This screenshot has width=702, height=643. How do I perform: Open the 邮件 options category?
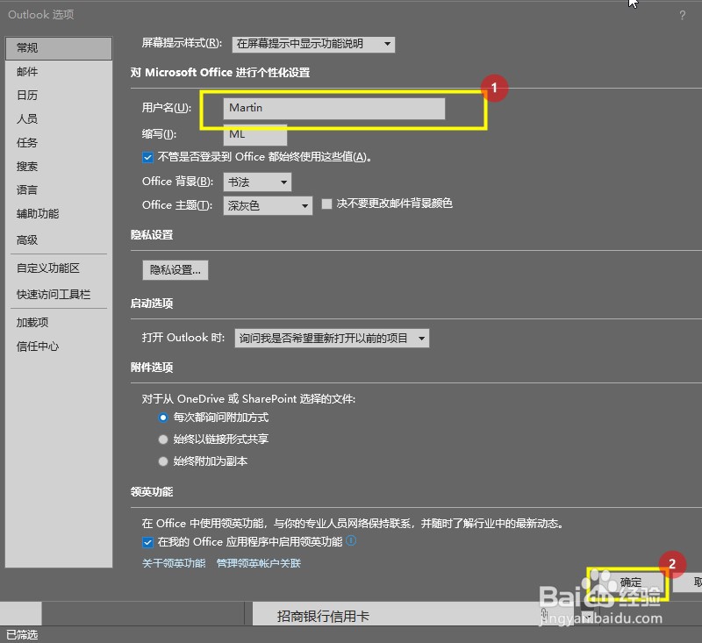[x=59, y=72]
